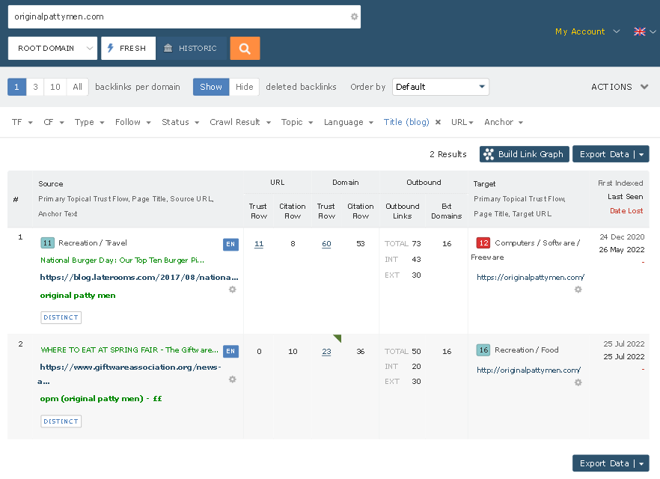The height and width of the screenshot is (479, 660).
Task: Show deleted backlinks
Action: pyautogui.click(x=210, y=87)
